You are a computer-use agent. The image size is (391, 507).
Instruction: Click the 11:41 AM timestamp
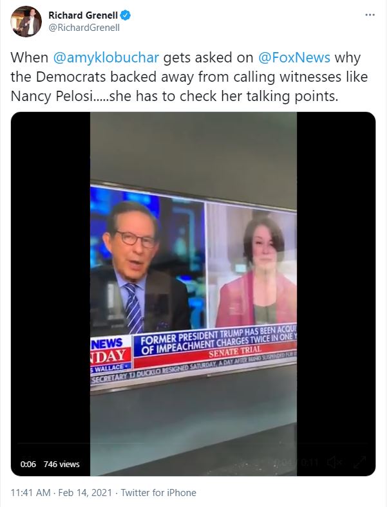coord(31,493)
